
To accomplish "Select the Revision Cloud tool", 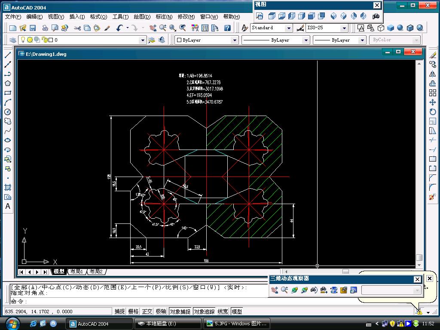I will coord(8,121).
